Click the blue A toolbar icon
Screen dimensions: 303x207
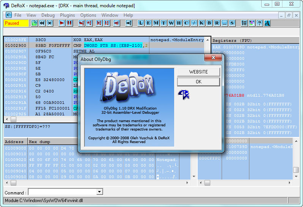click(267, 23)
